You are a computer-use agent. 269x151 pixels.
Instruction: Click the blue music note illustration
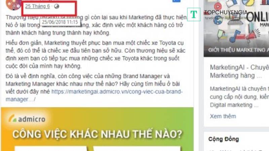[235, 36]
